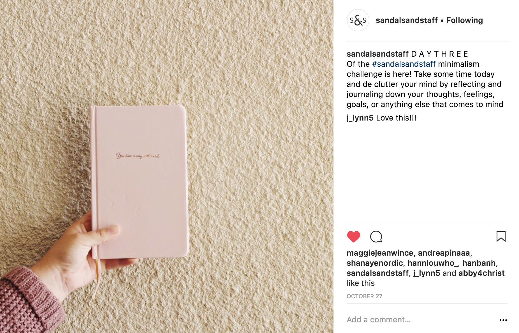Open the OCTOBER 27 post date link

click(364, 296)
